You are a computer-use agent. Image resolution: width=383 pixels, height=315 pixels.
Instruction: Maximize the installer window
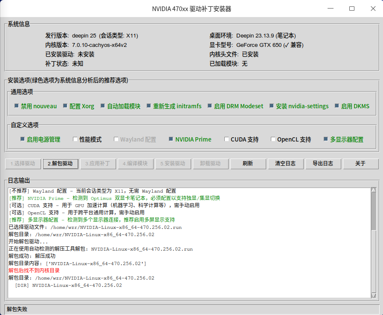[352, 9]
